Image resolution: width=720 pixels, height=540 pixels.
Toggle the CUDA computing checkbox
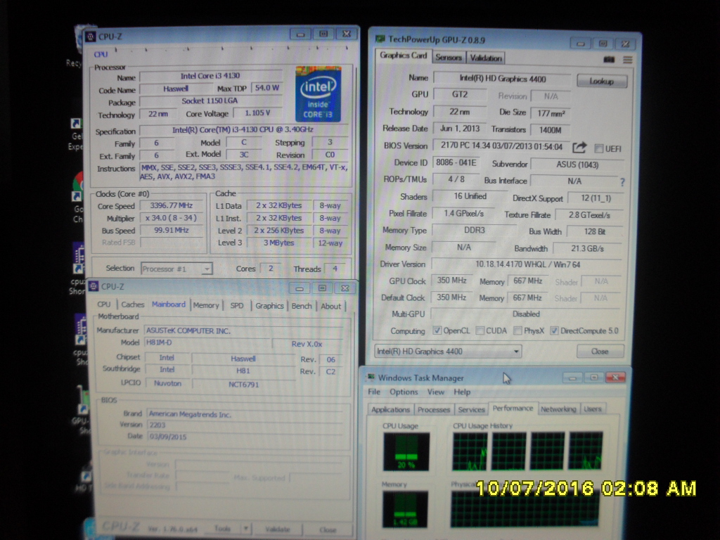(x=480, y=330)
